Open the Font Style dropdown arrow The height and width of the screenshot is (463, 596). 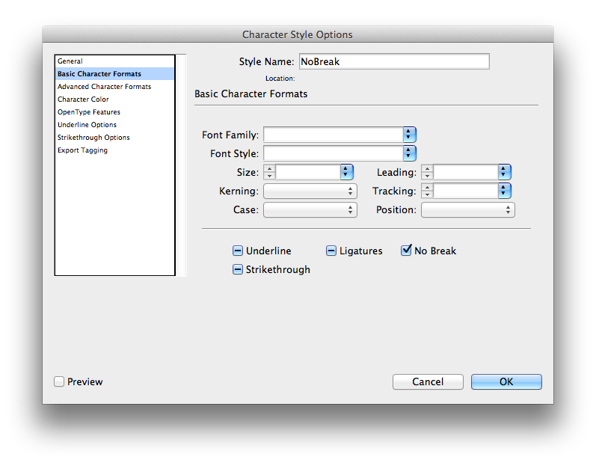pyautogui.click(x=409, y=153)
